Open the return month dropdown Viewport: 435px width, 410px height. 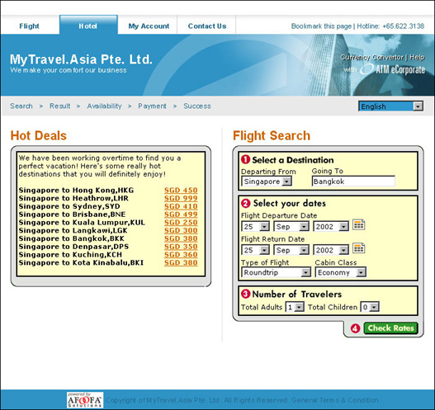click(291, 250)
